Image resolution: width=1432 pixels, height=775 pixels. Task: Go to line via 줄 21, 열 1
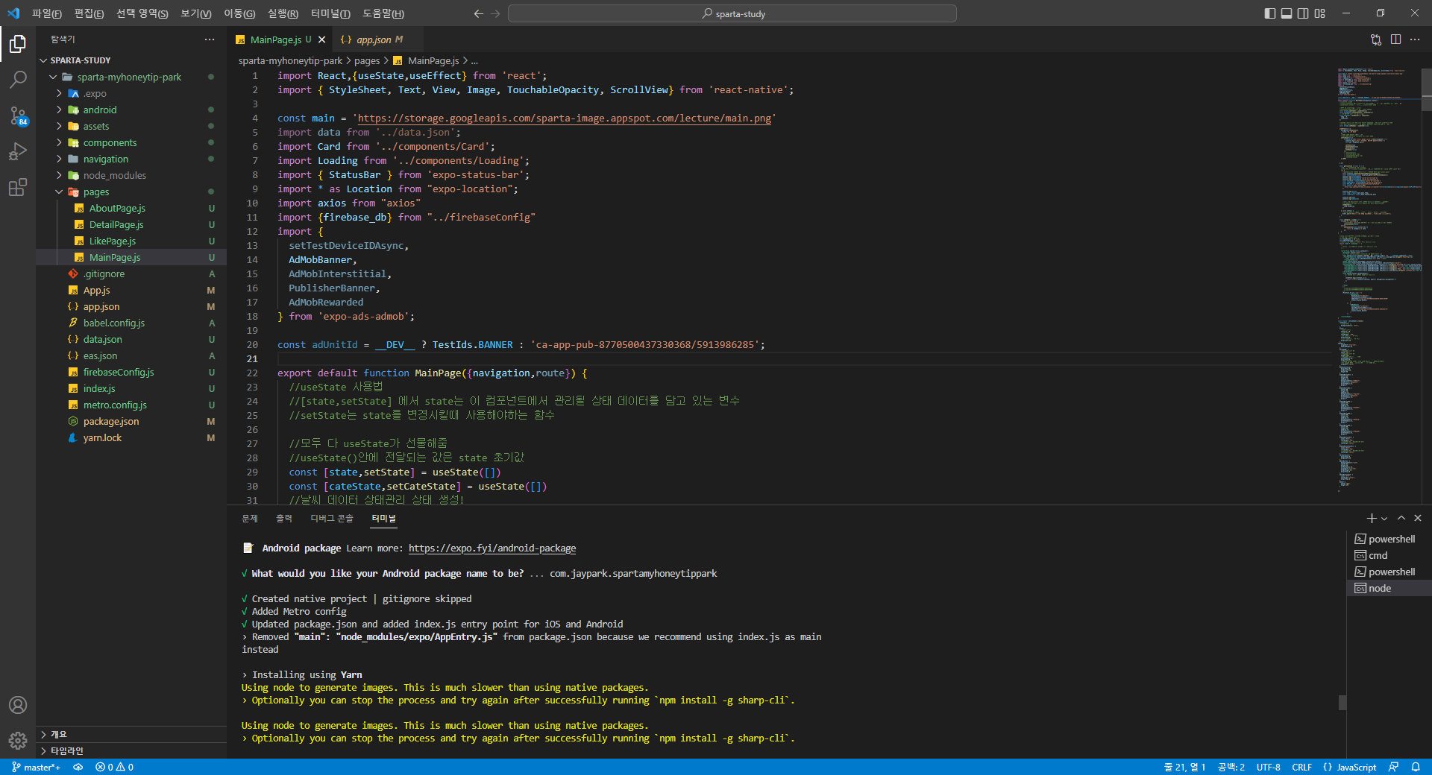(x=1184, y=767)
